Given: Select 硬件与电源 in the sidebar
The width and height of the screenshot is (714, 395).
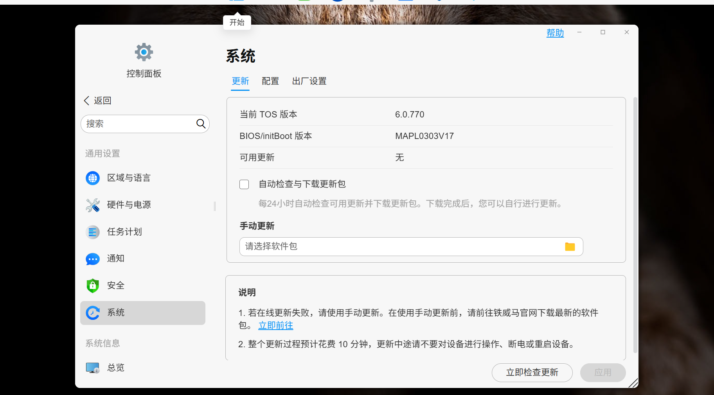Looking at the screenshot, I should pyautogui.click(x=143, y=205).
